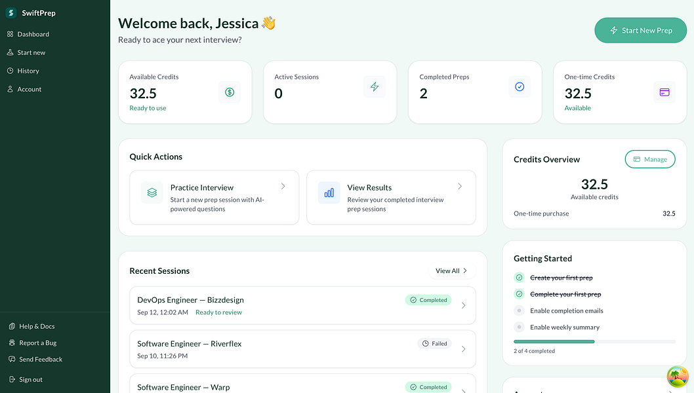Click the card icon in One-time Credits card
The image size is (694, 393).
pos(664,92)
